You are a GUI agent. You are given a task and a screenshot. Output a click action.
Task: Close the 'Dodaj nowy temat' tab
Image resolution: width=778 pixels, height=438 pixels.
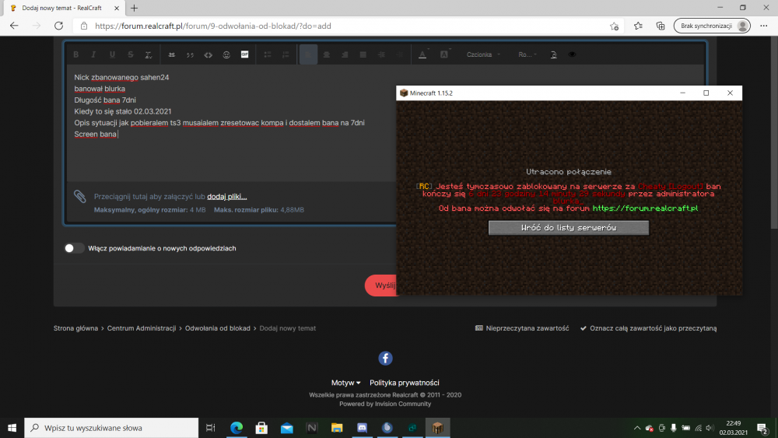pos(117,8)
